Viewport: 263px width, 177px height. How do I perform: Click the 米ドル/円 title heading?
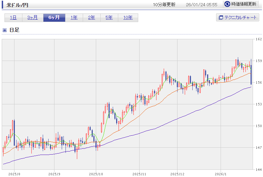(18, 5)
